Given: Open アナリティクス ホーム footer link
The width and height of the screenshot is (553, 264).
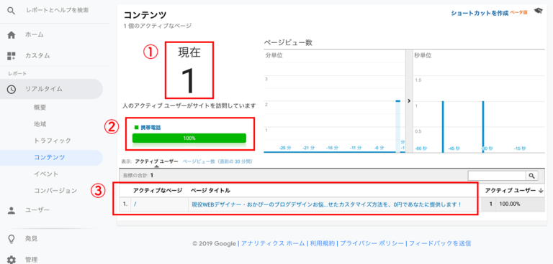Looking at the screenshot, I should pos(273,243).
